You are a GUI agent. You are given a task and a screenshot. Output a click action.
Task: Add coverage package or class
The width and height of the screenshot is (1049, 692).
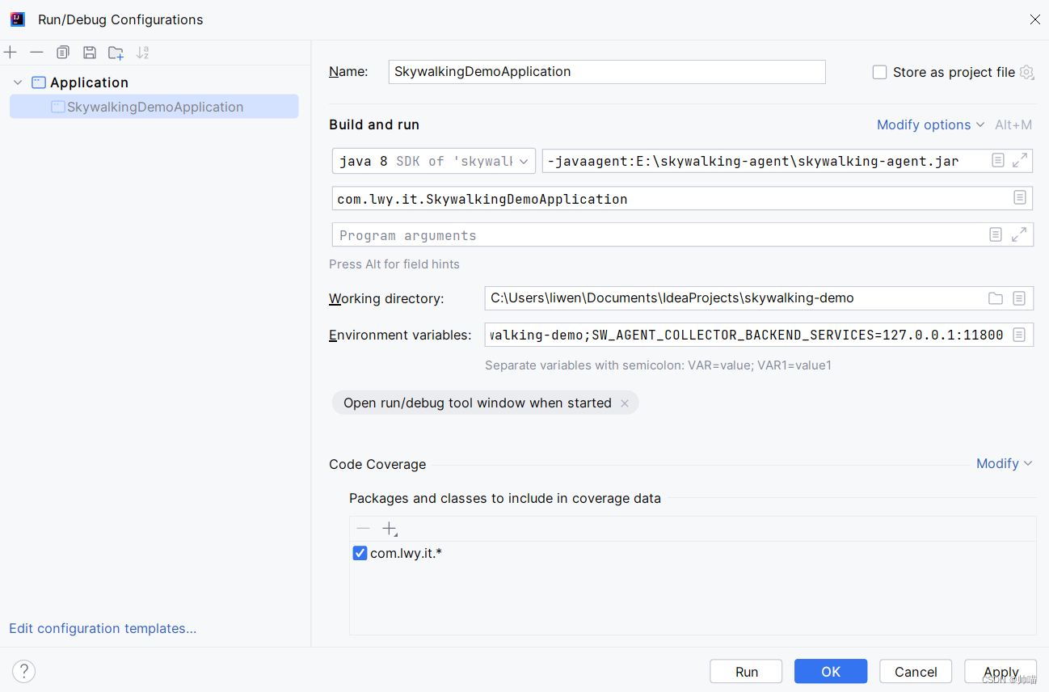click(390, 529)
